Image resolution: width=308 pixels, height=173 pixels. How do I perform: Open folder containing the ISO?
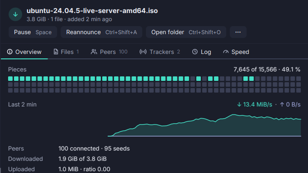[x=186, y=32]
